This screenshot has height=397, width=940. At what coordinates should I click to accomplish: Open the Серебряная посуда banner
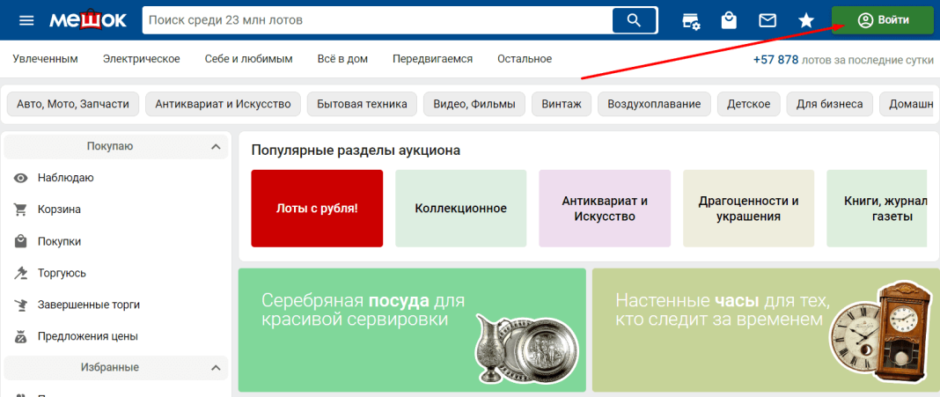click(x=412, y=330)
